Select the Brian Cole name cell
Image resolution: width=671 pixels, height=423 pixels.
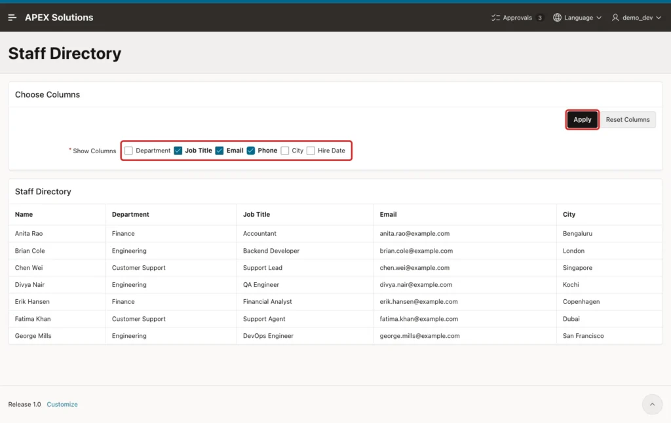pos(57,251)
